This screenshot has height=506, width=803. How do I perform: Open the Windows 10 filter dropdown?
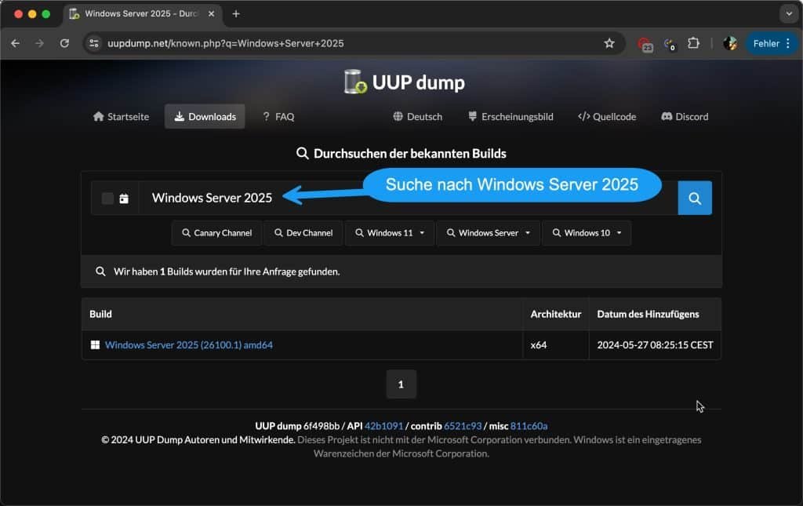click(x=587, y=232)
